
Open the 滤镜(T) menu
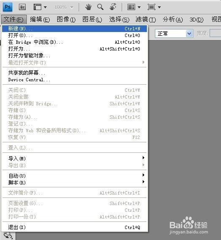(x=146, y=19)
